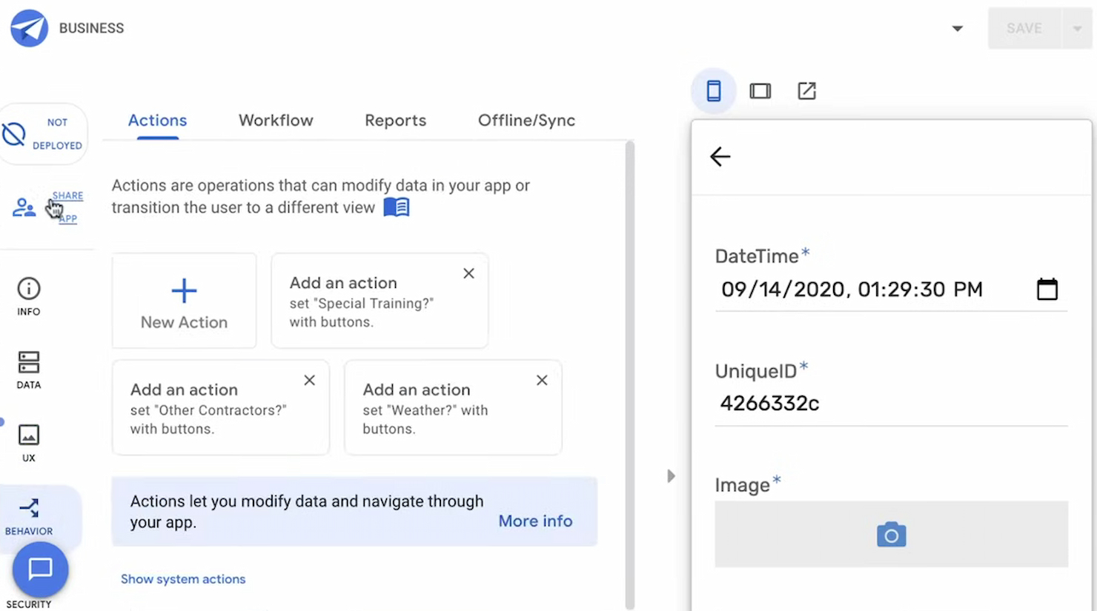The height and width of the screenshot is (611, 1097).
Task: Switch to the Actions tab
Action: pos(157,120)
